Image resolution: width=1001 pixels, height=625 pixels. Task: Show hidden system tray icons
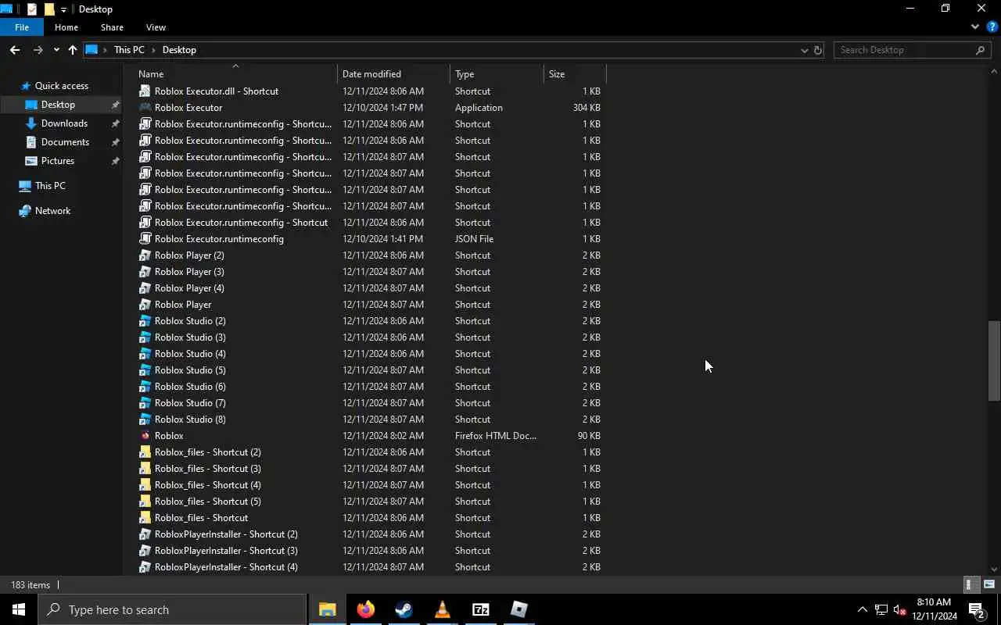(x=862, y=609)
